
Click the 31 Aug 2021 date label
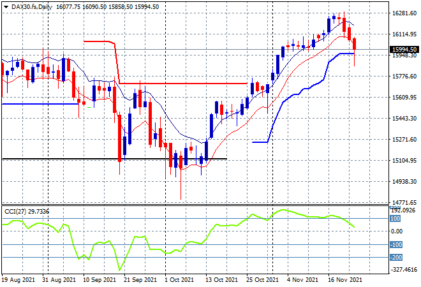59,279
